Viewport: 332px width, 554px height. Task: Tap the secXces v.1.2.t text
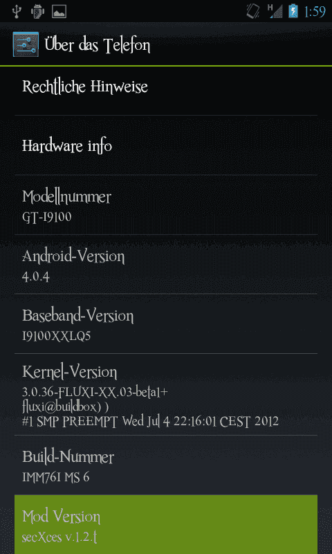59,537
